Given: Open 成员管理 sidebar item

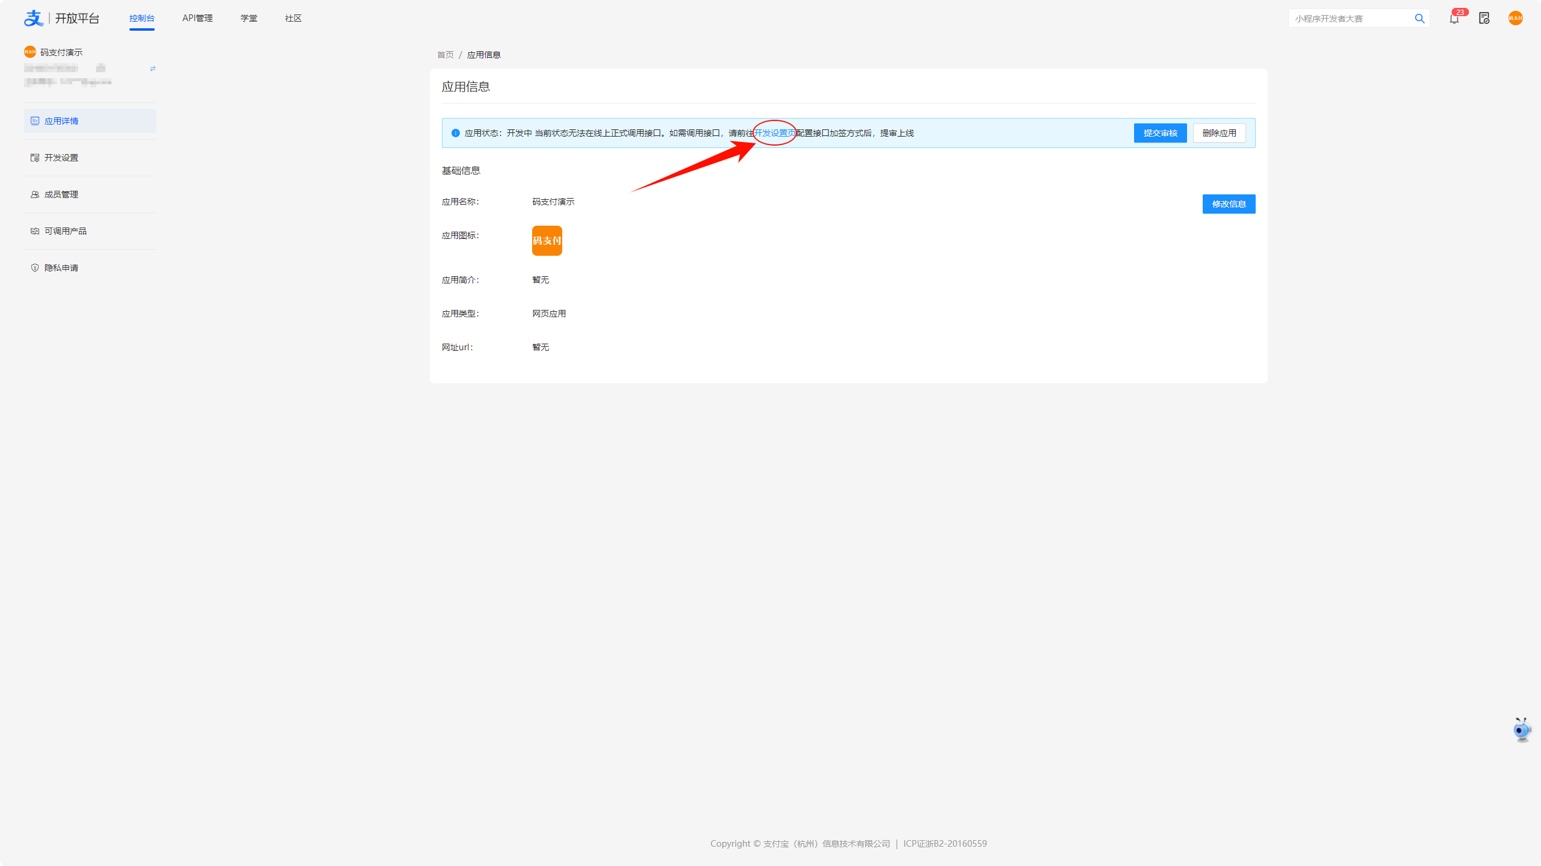Looking at the screenshot, I should (x=61, y=194).
